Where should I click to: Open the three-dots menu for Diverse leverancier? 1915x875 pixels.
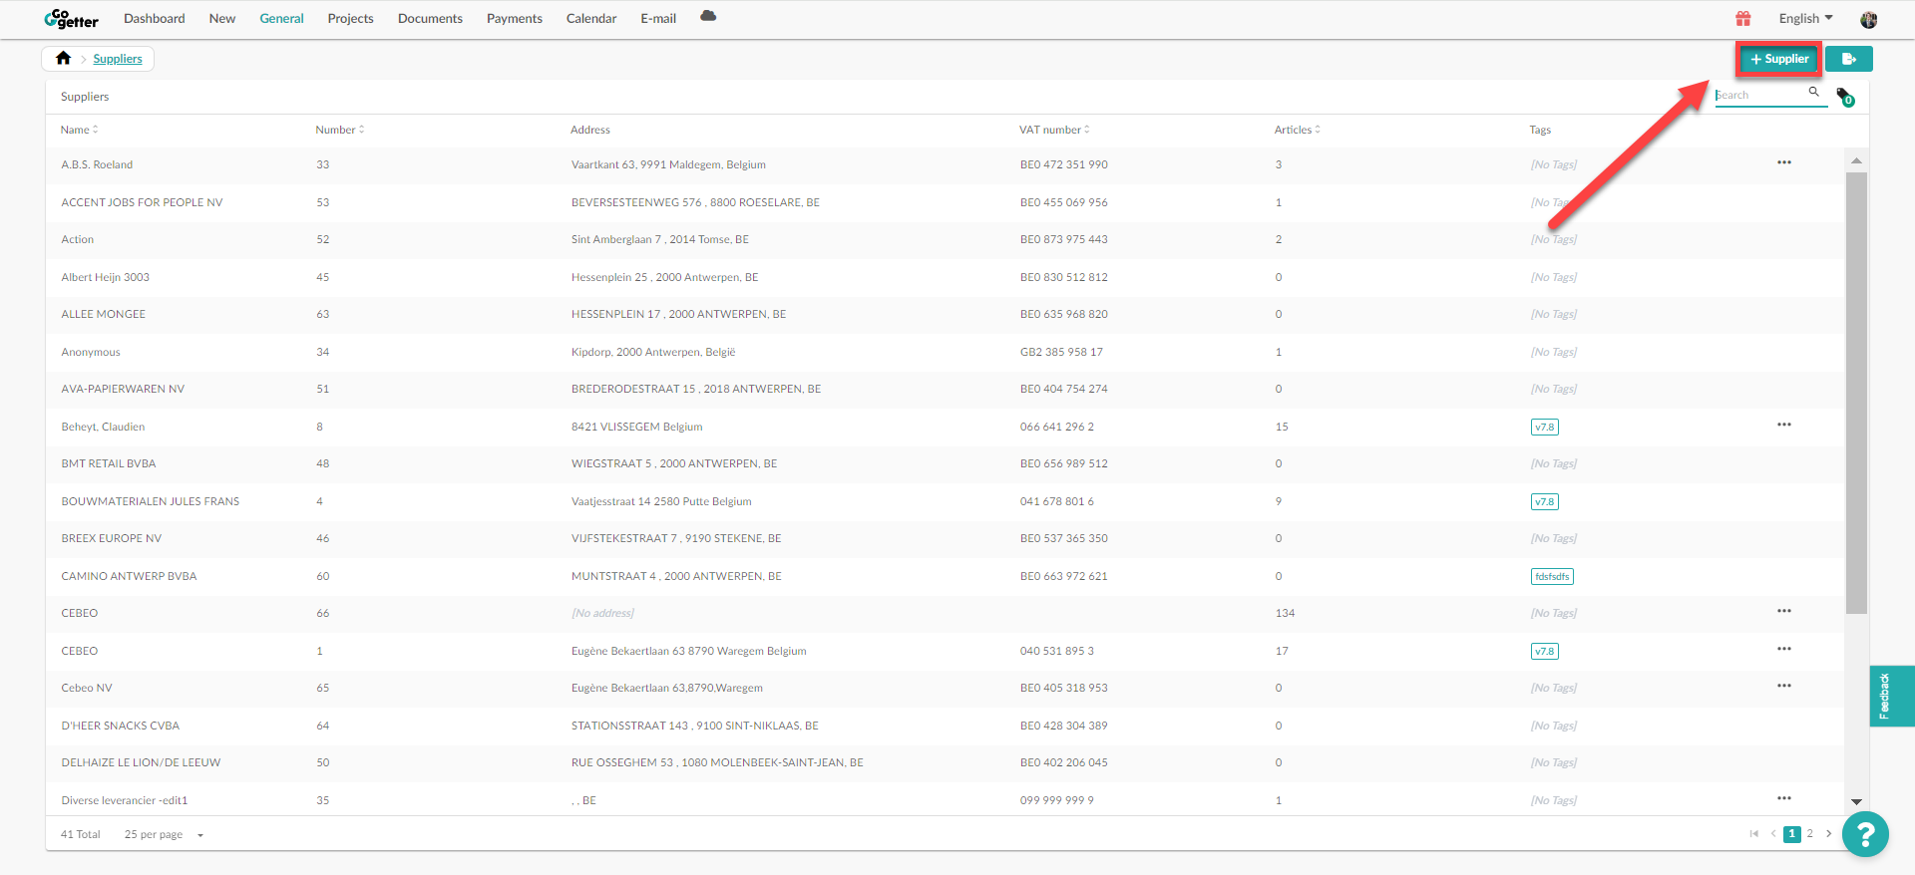pos(1784,798)
